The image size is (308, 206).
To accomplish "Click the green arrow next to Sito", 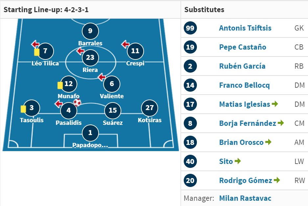I will (238, 161).
